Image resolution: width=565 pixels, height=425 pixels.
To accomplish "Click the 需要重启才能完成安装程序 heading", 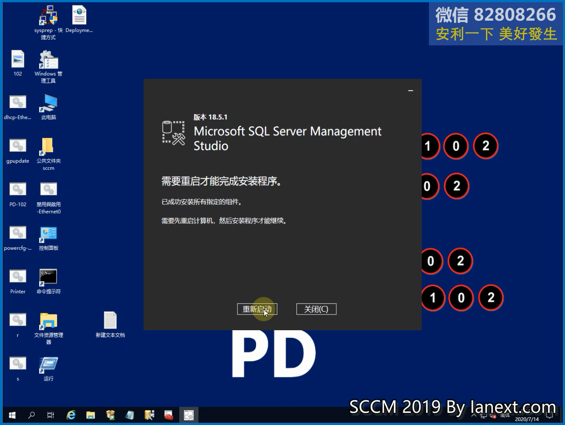I will click(x=222, y=182).
